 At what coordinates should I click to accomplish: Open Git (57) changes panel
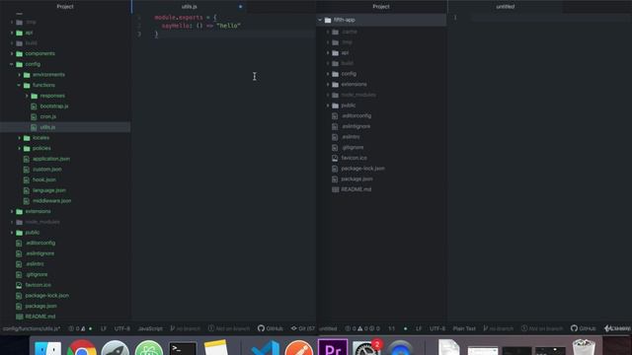tap(303, 328)
